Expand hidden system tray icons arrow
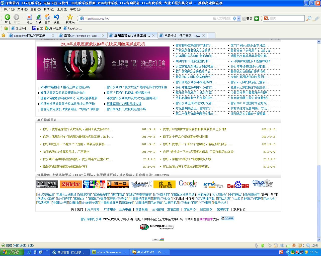The width and height of the screenshot is (321, 256). coord(288,252)
